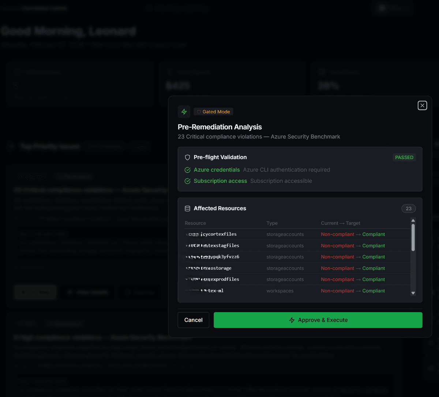Click the PASSED validation status badge
The width and height of the screenshot is (439, 397).
[x=404, y=157]
